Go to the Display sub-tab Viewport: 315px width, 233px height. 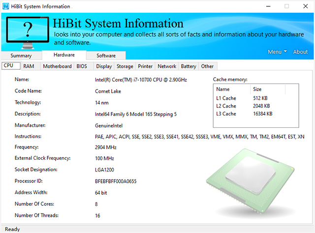[104, 66]
